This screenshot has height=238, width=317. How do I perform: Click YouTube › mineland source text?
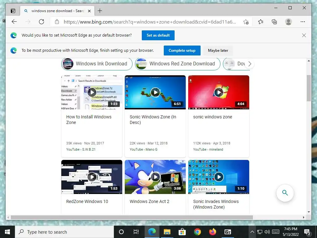208,149
